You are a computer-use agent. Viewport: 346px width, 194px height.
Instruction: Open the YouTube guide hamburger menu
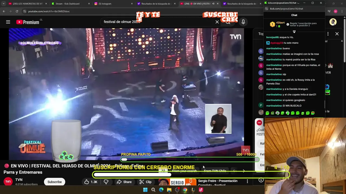8,22
